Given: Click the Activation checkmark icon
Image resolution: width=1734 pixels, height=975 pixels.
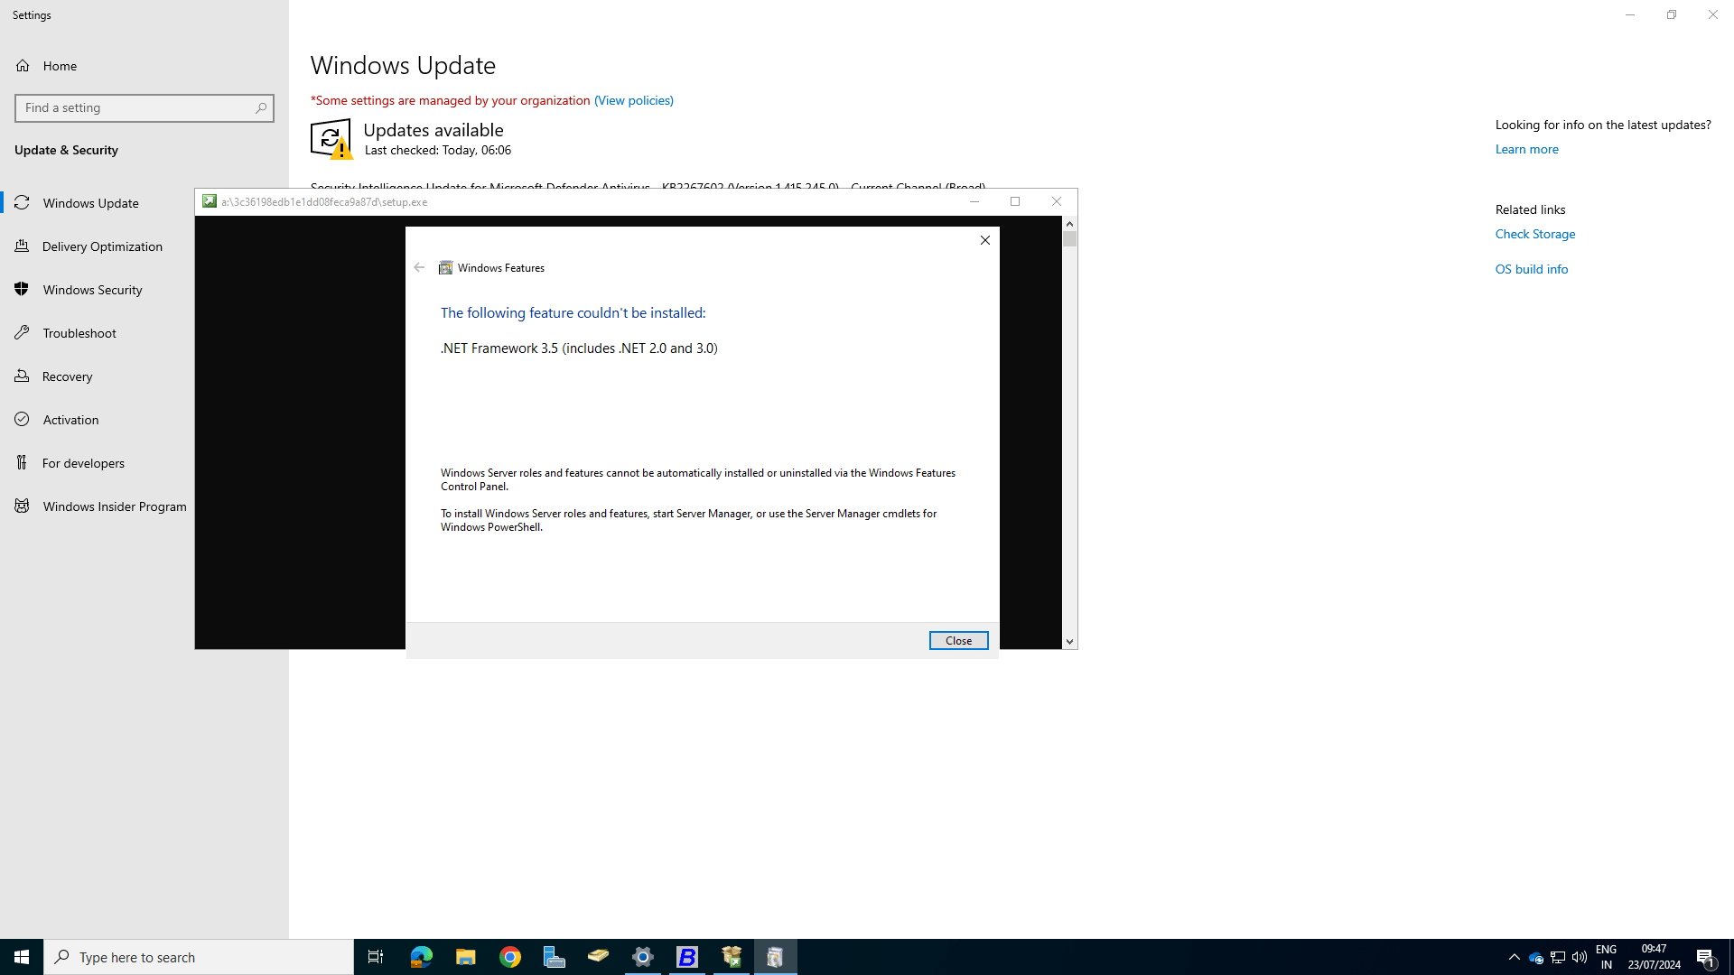Looking at the screenshot, I should click(x=23, y=419).
